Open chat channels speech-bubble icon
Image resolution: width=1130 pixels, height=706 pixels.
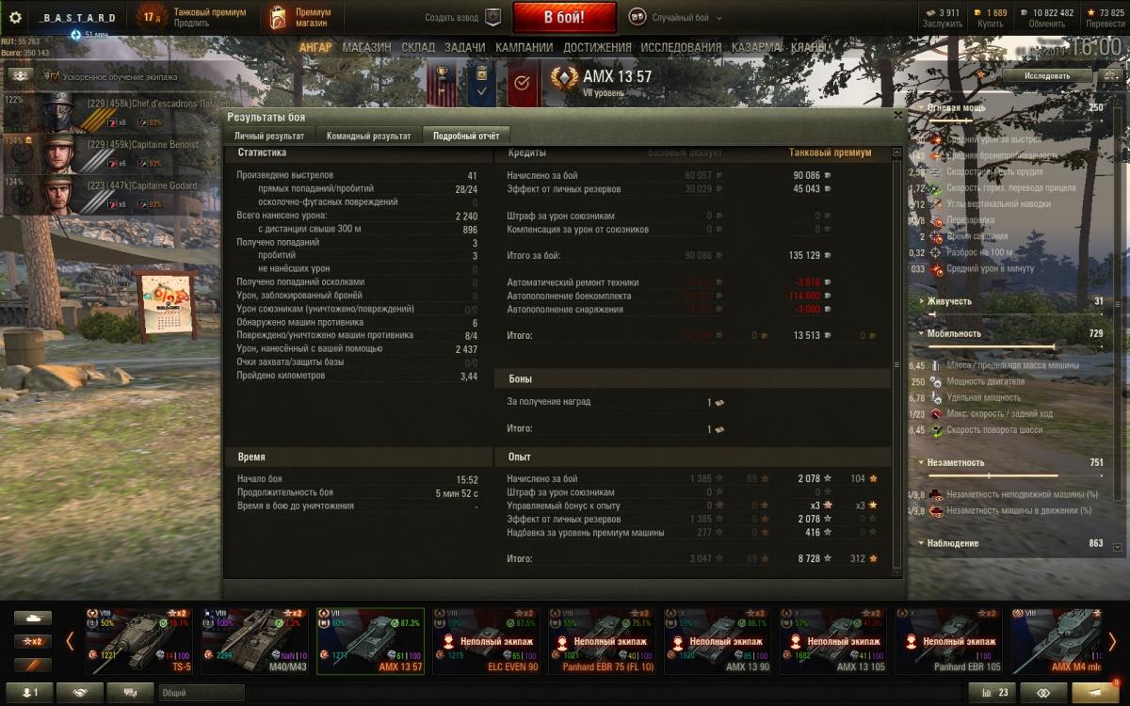130,693
